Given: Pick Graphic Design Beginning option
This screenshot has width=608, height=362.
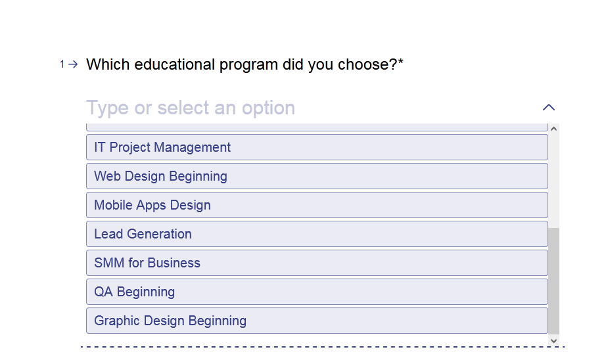Looking at the screenshot, I should 317,321.
